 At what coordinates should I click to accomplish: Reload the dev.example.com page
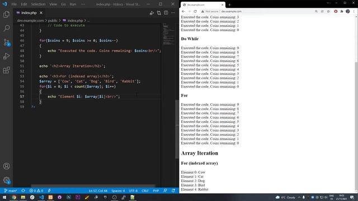[195, 11]
